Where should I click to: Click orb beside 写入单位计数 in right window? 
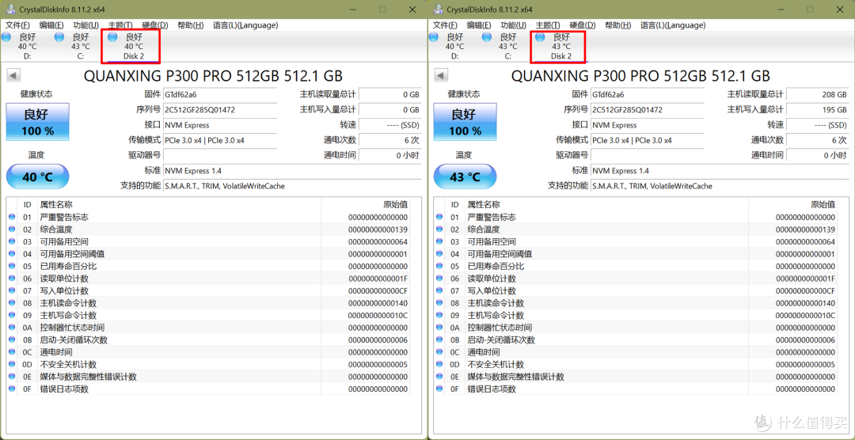pos(439,290)
